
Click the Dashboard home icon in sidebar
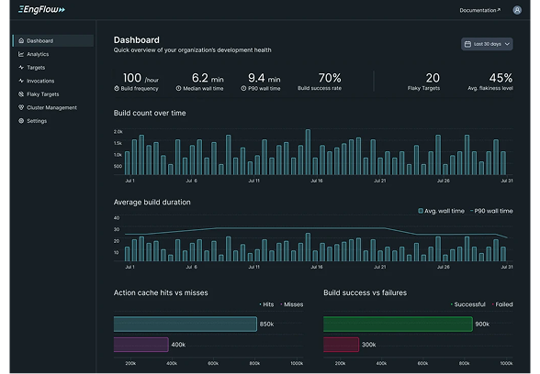tap(21, 40)
